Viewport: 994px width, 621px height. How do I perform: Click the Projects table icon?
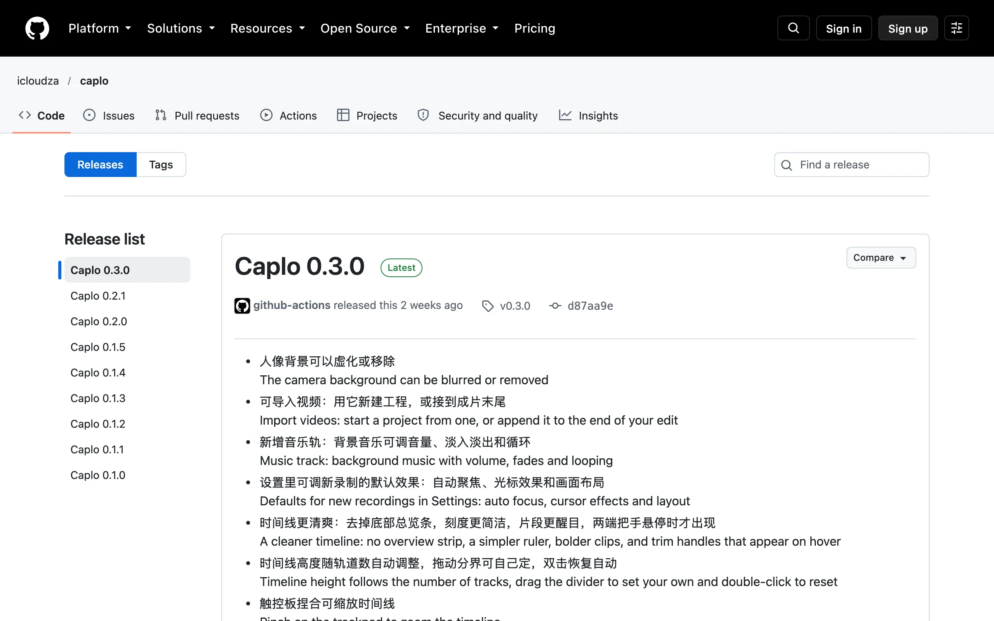coord(343,115)
